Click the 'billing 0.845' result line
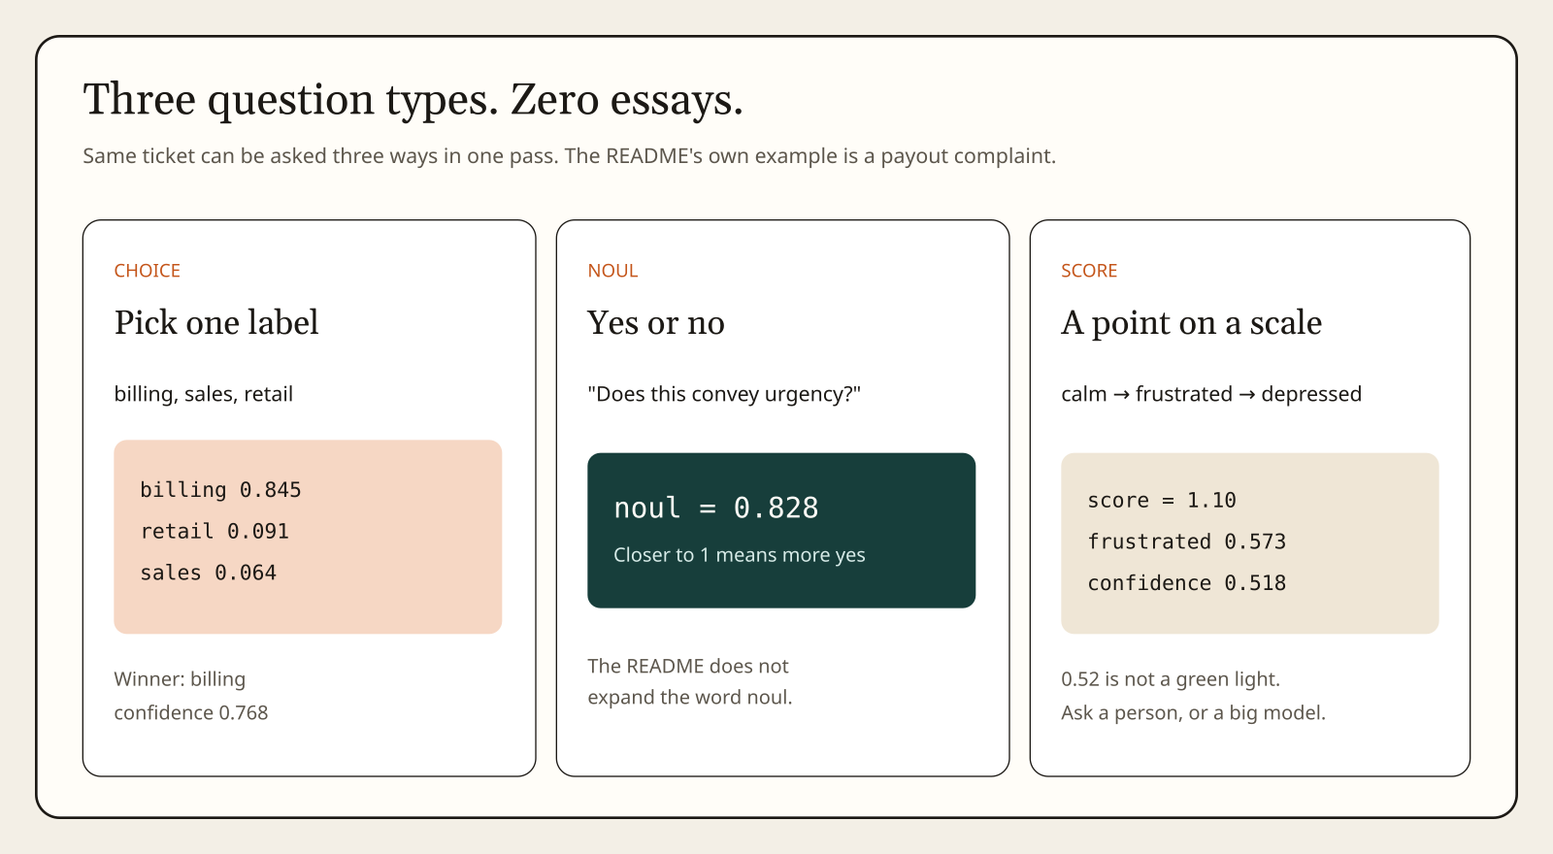Viewport: 1553px width, 854px height. 221,490
